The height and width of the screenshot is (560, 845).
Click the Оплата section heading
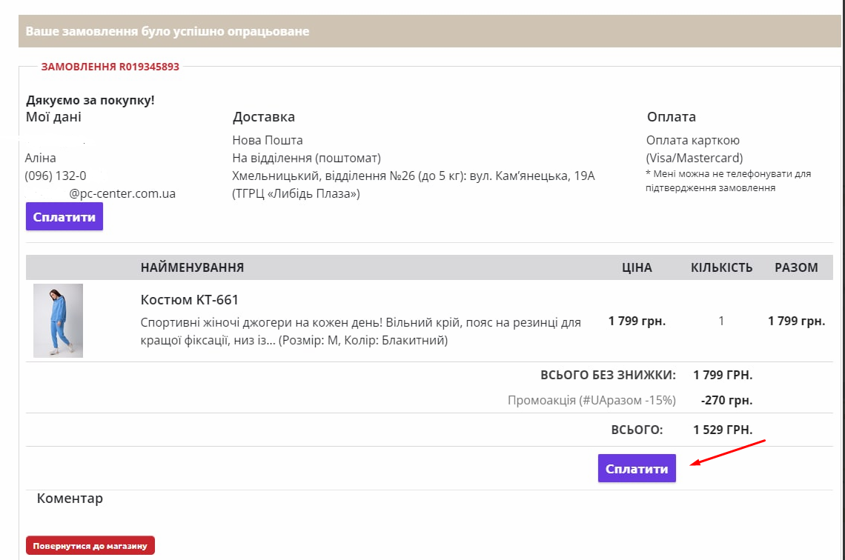pos(671,117)
